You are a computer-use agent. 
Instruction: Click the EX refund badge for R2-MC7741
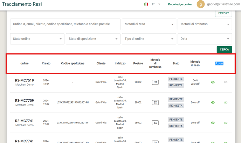pyautogui.click(x=155, y=123)
